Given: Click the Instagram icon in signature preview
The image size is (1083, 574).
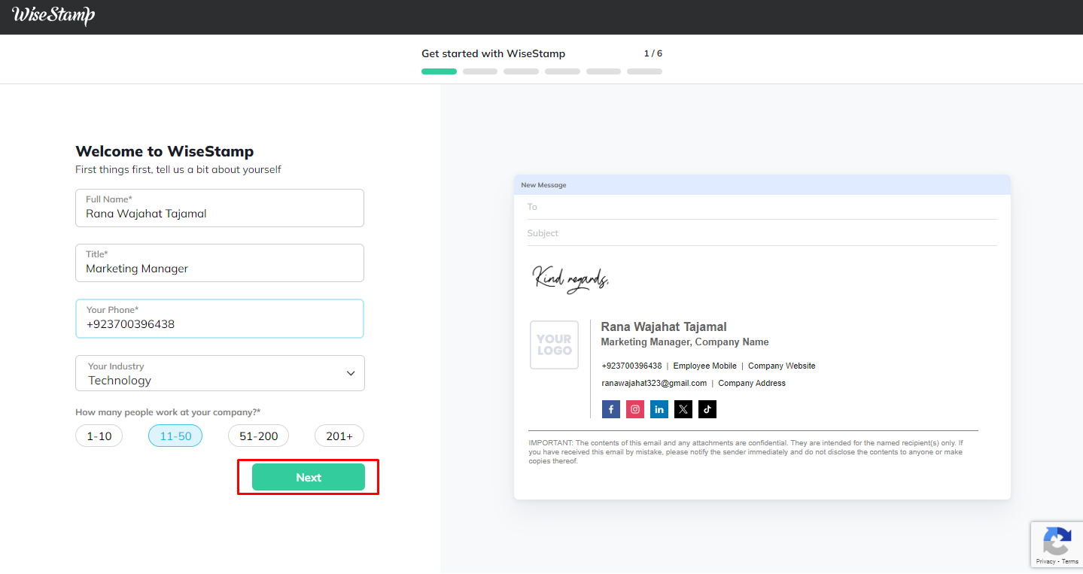Looking at the screenshot, I should pos(635,409).
